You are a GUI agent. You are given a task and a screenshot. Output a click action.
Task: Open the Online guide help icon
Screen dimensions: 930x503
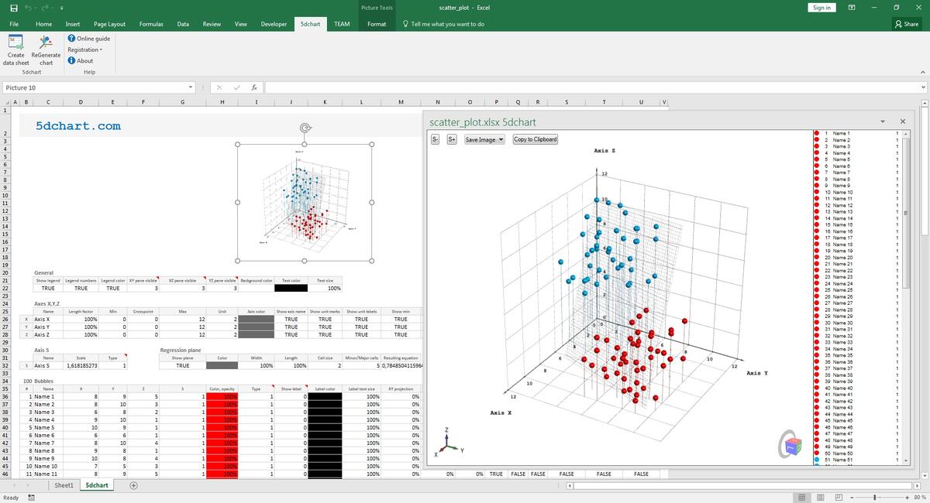tap(71, 39)
